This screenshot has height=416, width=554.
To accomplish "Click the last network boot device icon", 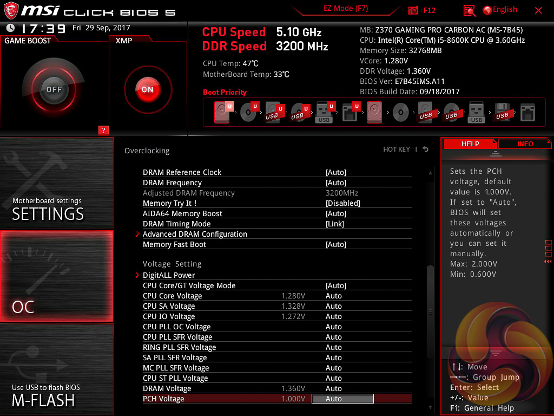I will click(x=527, y=112).
